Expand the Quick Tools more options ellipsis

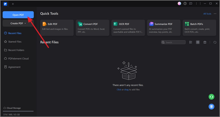pos(215,14)
